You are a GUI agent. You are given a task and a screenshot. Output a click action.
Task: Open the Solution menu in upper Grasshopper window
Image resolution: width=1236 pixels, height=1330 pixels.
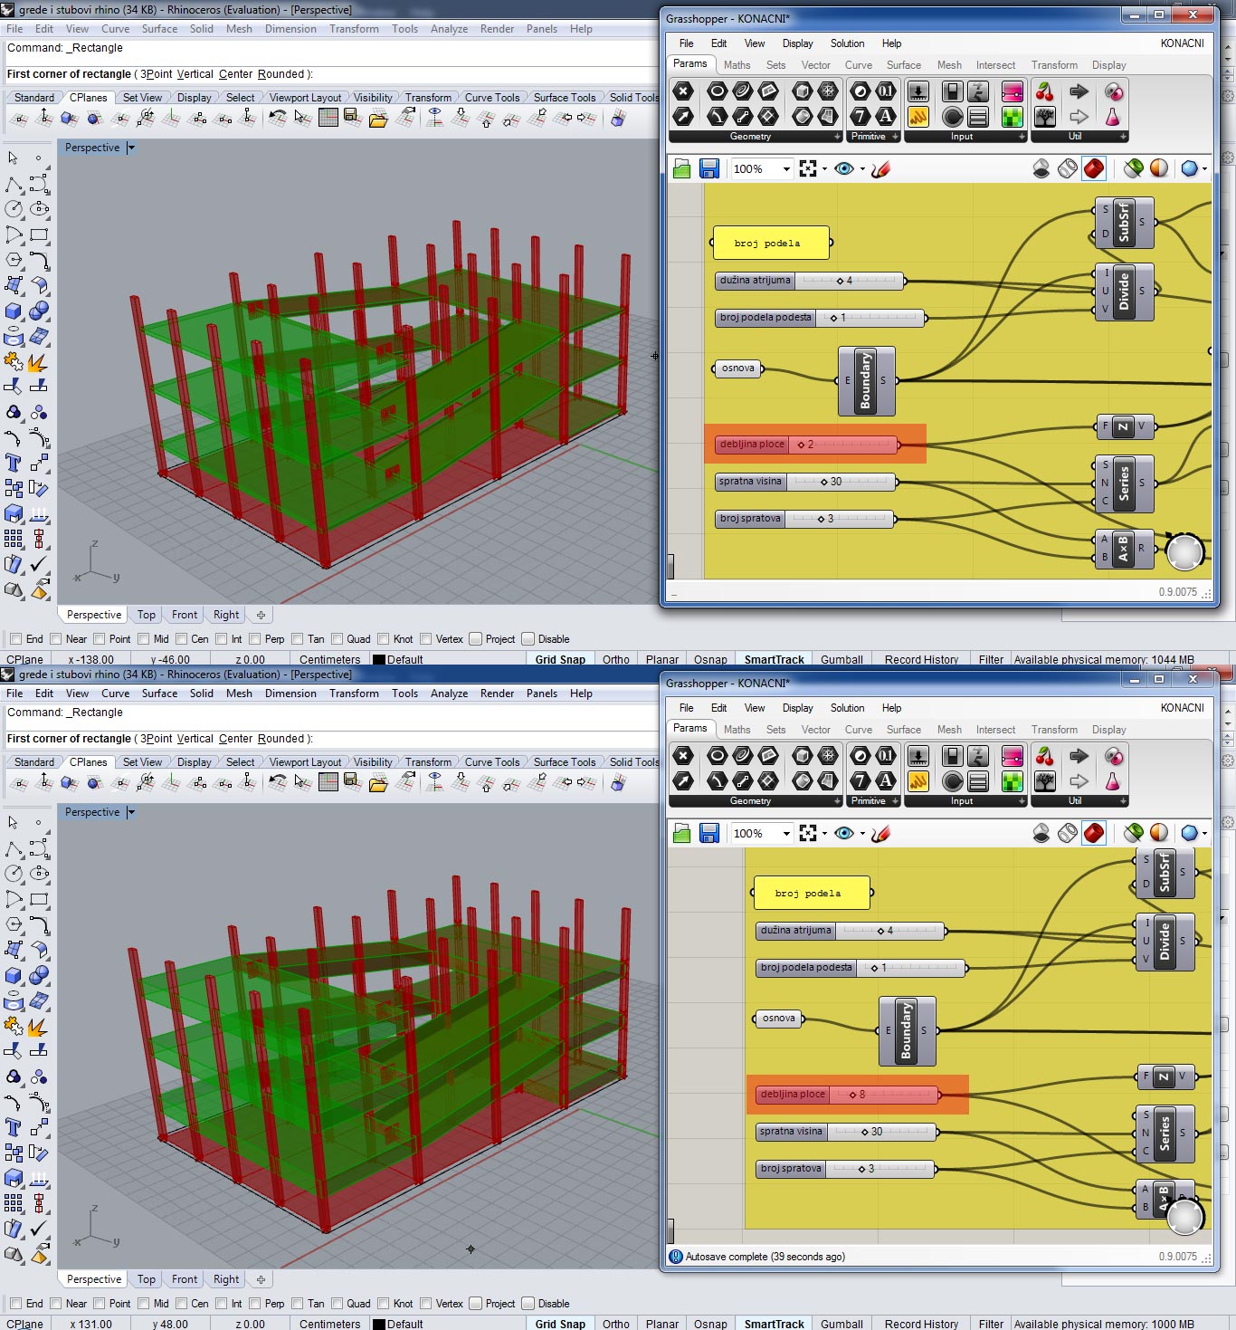[x=847, y=43]
